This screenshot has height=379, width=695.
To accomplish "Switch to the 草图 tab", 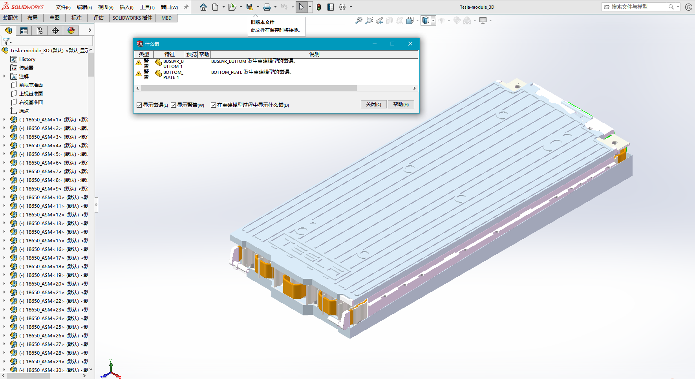I will coord(55,18).
